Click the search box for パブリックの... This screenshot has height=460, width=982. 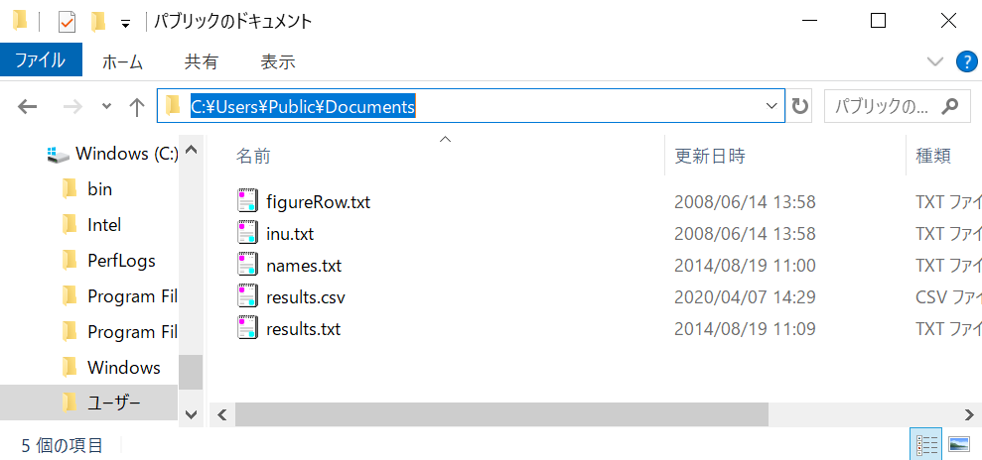884,106
